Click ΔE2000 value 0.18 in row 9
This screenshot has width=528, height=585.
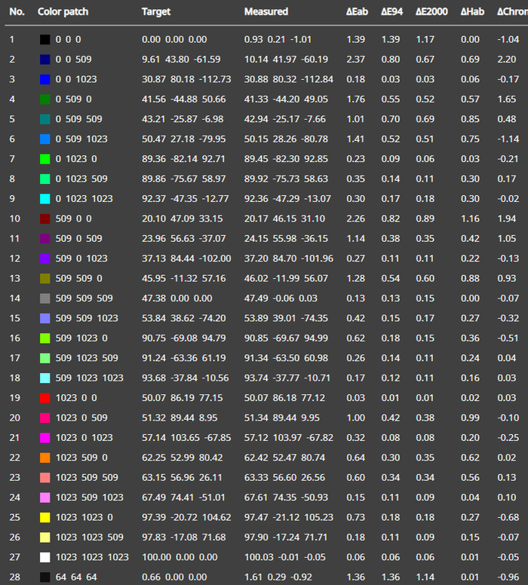pos(425,199)
